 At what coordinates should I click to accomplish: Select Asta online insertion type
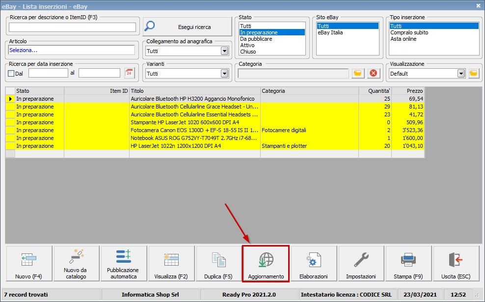(x=434, y=39)
